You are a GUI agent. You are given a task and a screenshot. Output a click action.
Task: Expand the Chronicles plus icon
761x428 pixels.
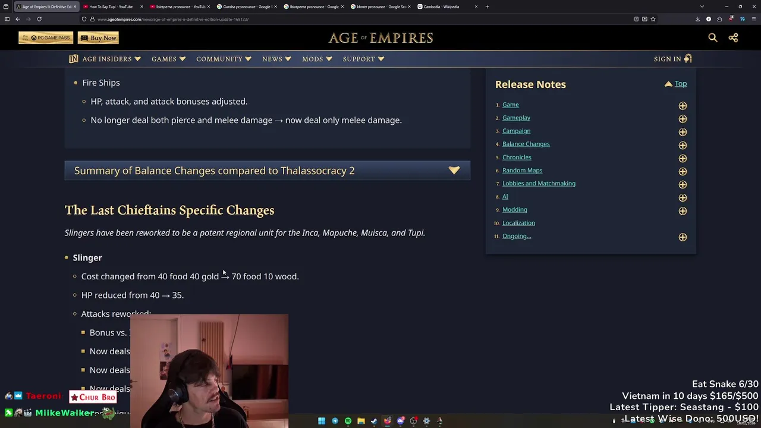683,158
